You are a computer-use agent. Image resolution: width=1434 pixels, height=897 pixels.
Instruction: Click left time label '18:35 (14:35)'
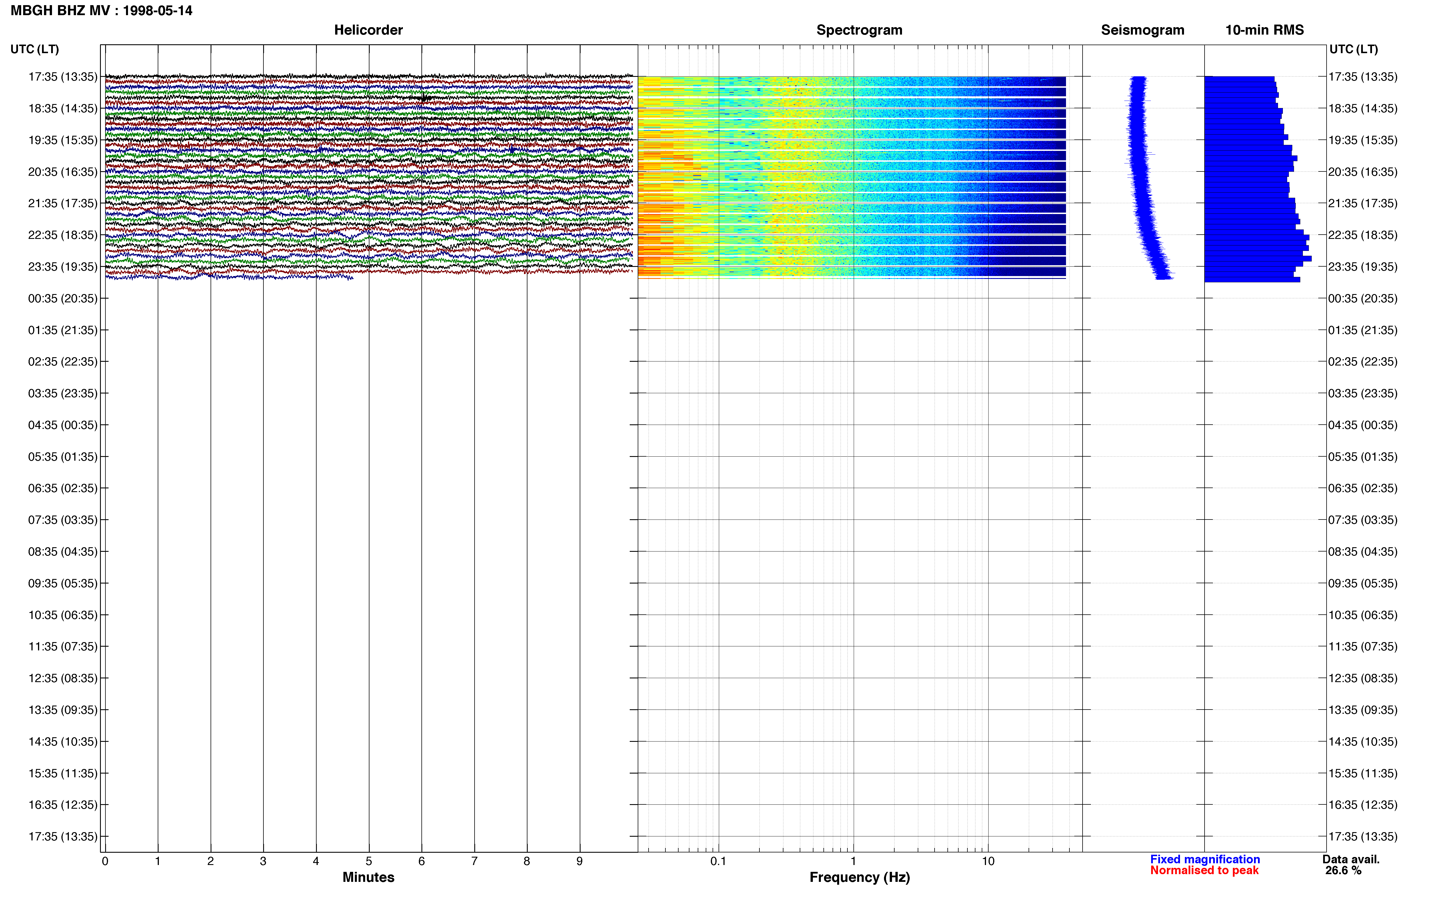[x=63, y=109]
